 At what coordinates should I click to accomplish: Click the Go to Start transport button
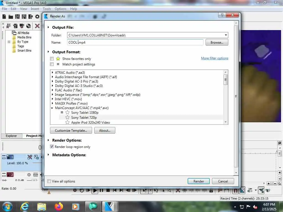tap(115, 190)
